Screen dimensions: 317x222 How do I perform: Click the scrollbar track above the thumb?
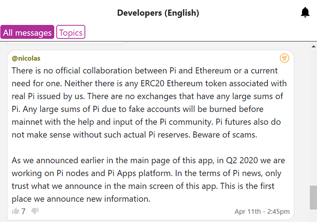click(313, 117)
